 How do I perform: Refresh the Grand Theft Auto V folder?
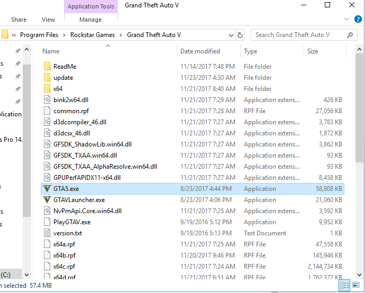(240, 35)
